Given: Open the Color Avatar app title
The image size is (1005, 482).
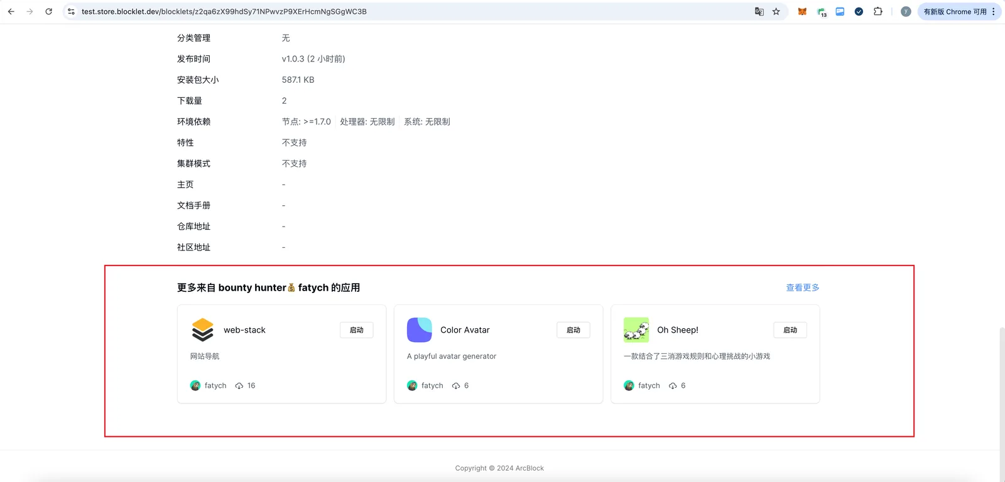Looking at the screenshot, I should coord(465,330).
